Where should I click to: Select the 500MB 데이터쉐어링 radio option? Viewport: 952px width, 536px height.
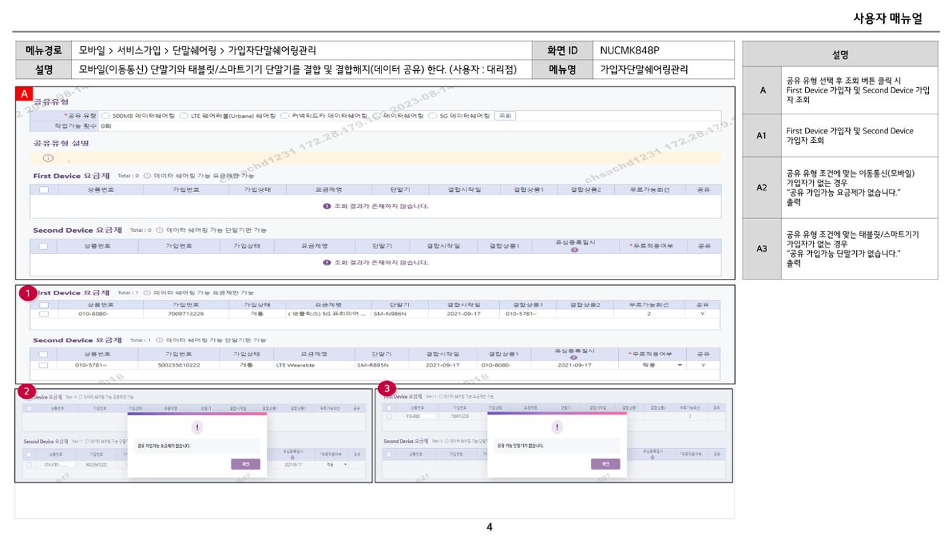coord(105,116)
